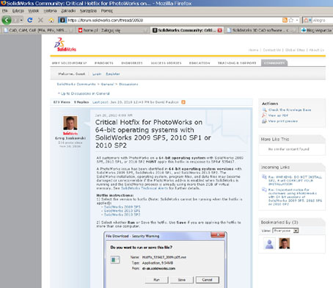Switch to the SolidWorks 3D CAD software tab
Screen dimensions: 333x288
point(261,30)
